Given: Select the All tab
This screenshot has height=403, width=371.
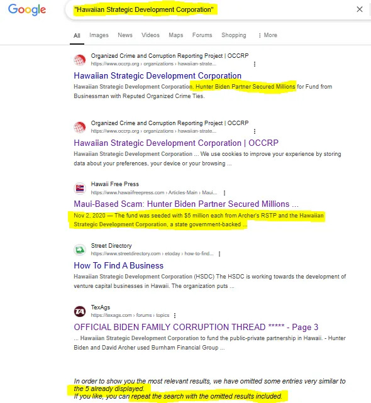Looking at the screenshot, I should (77, 35).
